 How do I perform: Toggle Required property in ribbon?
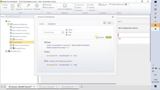[91, 10]
